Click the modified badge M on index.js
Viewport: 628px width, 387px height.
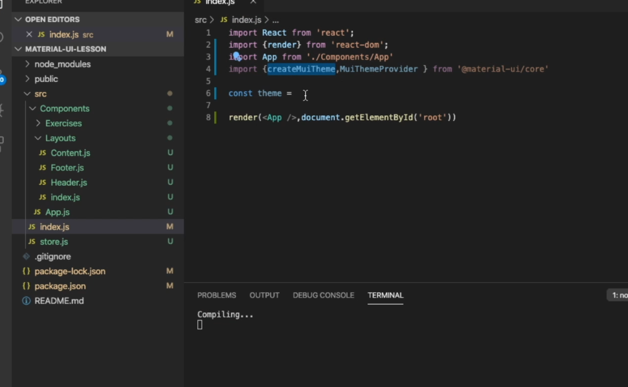[170, 227]
